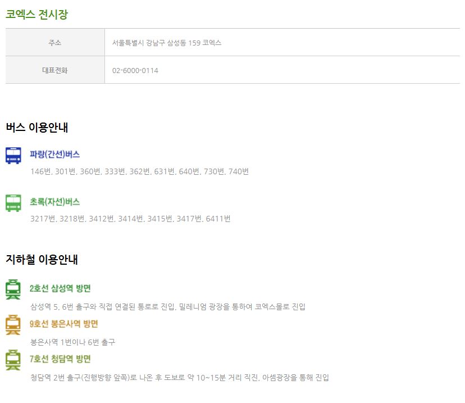The width and height of the screenshot is (465, 403).
Task: Select the 버스 이용안내 section heading
Action: click(37, 128)
